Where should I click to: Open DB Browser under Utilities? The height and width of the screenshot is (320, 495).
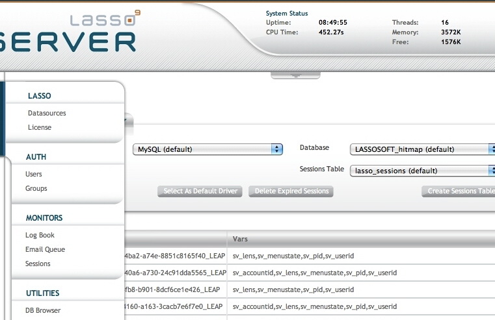(43, 310)
